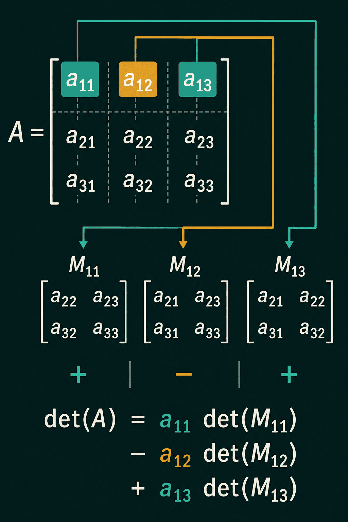Select entry a23 in matrix A
This screenshot has height=522, width=348.
pos(199,139)
